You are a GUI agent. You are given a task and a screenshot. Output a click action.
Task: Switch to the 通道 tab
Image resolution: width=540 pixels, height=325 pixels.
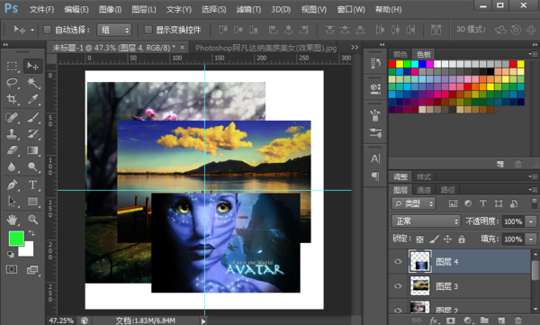click(424, 190)
